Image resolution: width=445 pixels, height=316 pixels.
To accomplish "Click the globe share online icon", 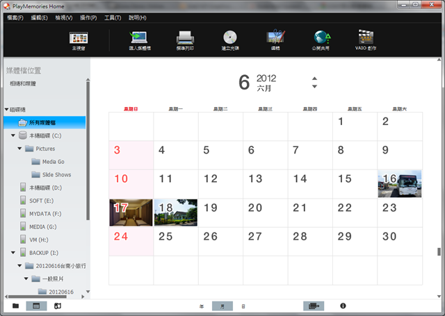I will [x=321, y=37].
